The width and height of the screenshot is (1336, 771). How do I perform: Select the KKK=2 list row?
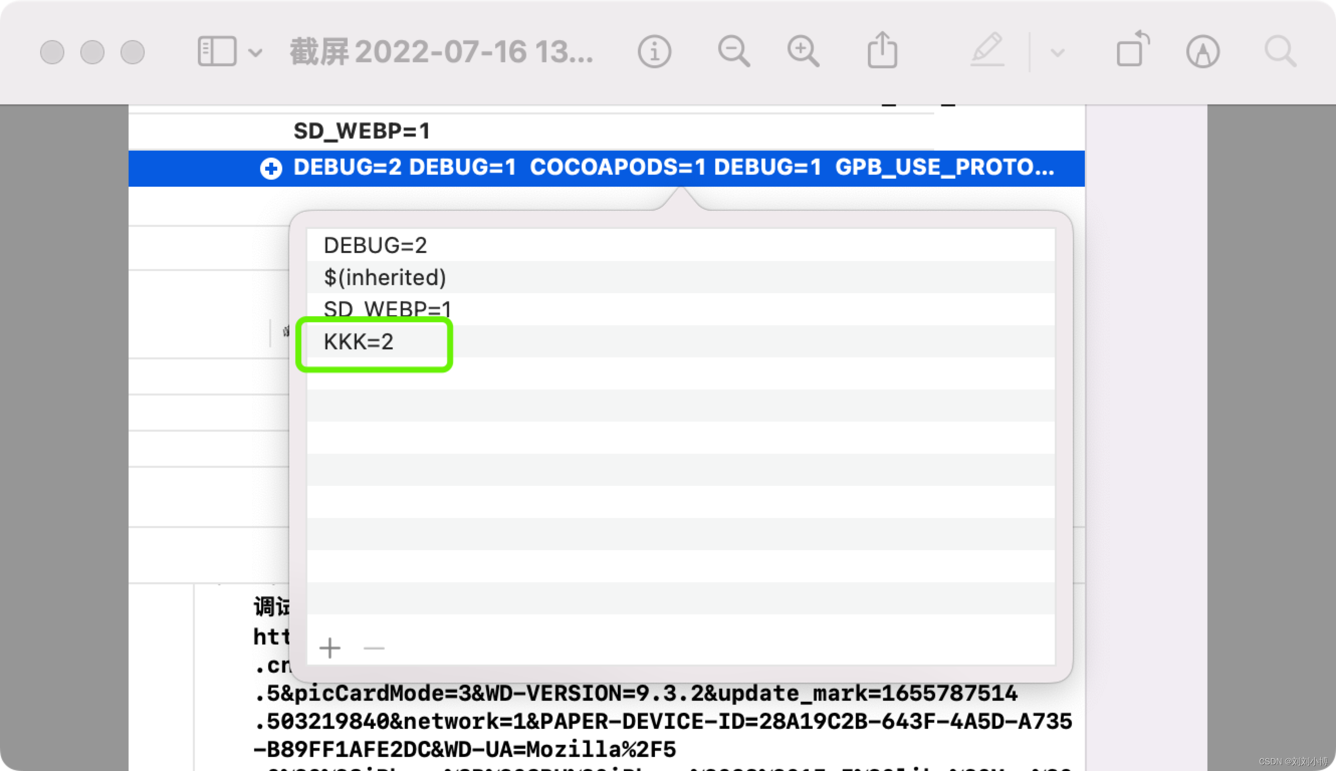click(681, 341)
